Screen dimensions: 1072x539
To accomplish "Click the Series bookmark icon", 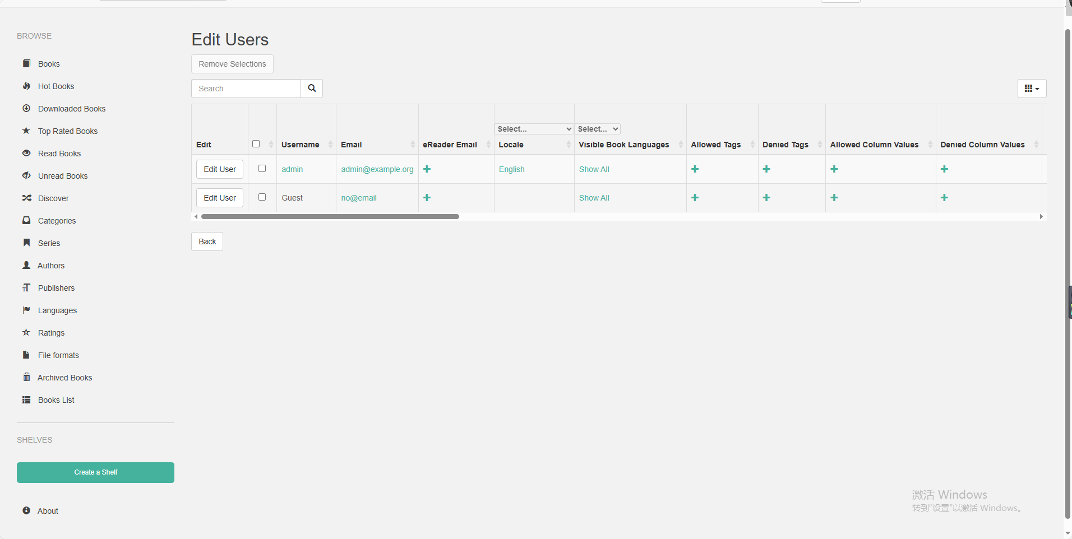I will click(x=26, y=243).
